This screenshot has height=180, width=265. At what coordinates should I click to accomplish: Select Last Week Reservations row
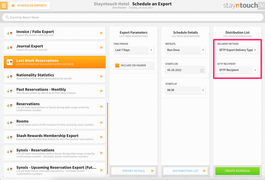[55, 62]
